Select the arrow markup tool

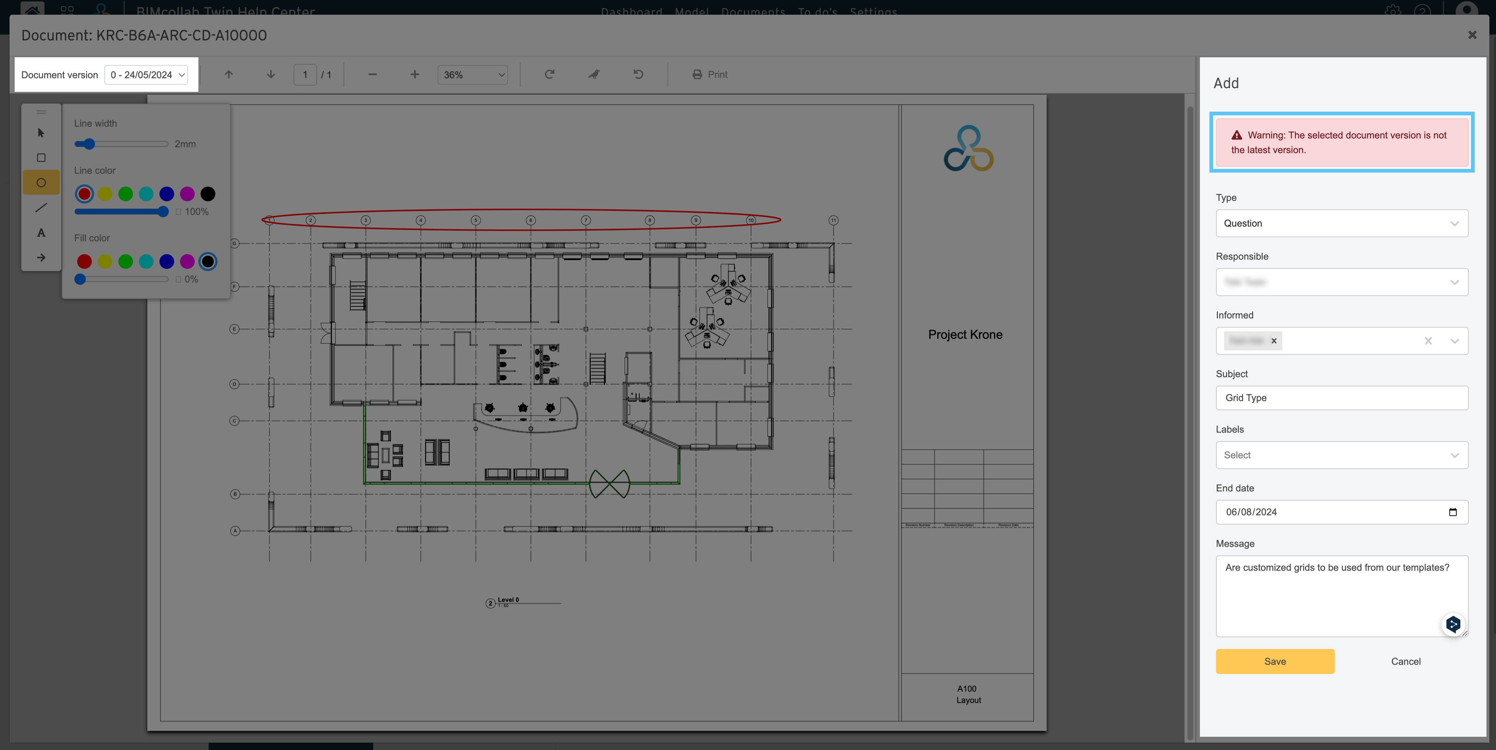[41, 257]
